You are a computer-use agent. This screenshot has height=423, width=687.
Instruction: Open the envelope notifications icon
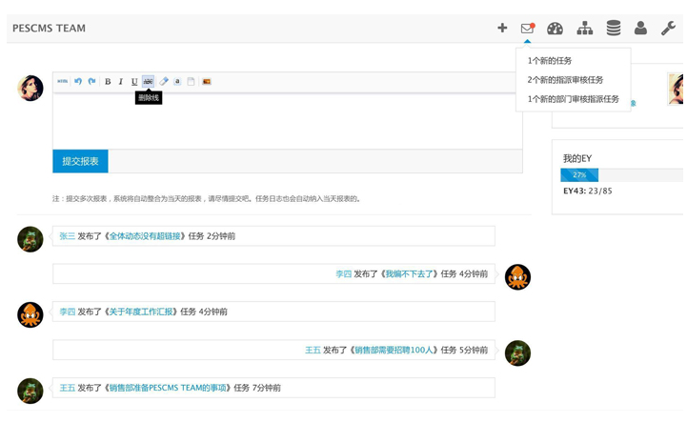click(x=528, y=28)
